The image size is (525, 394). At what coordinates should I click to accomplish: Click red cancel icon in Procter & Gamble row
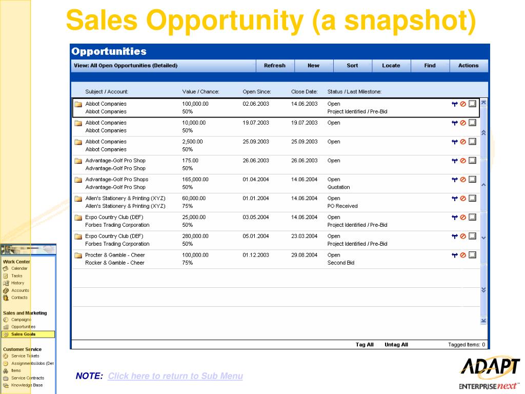pos(463,255)
